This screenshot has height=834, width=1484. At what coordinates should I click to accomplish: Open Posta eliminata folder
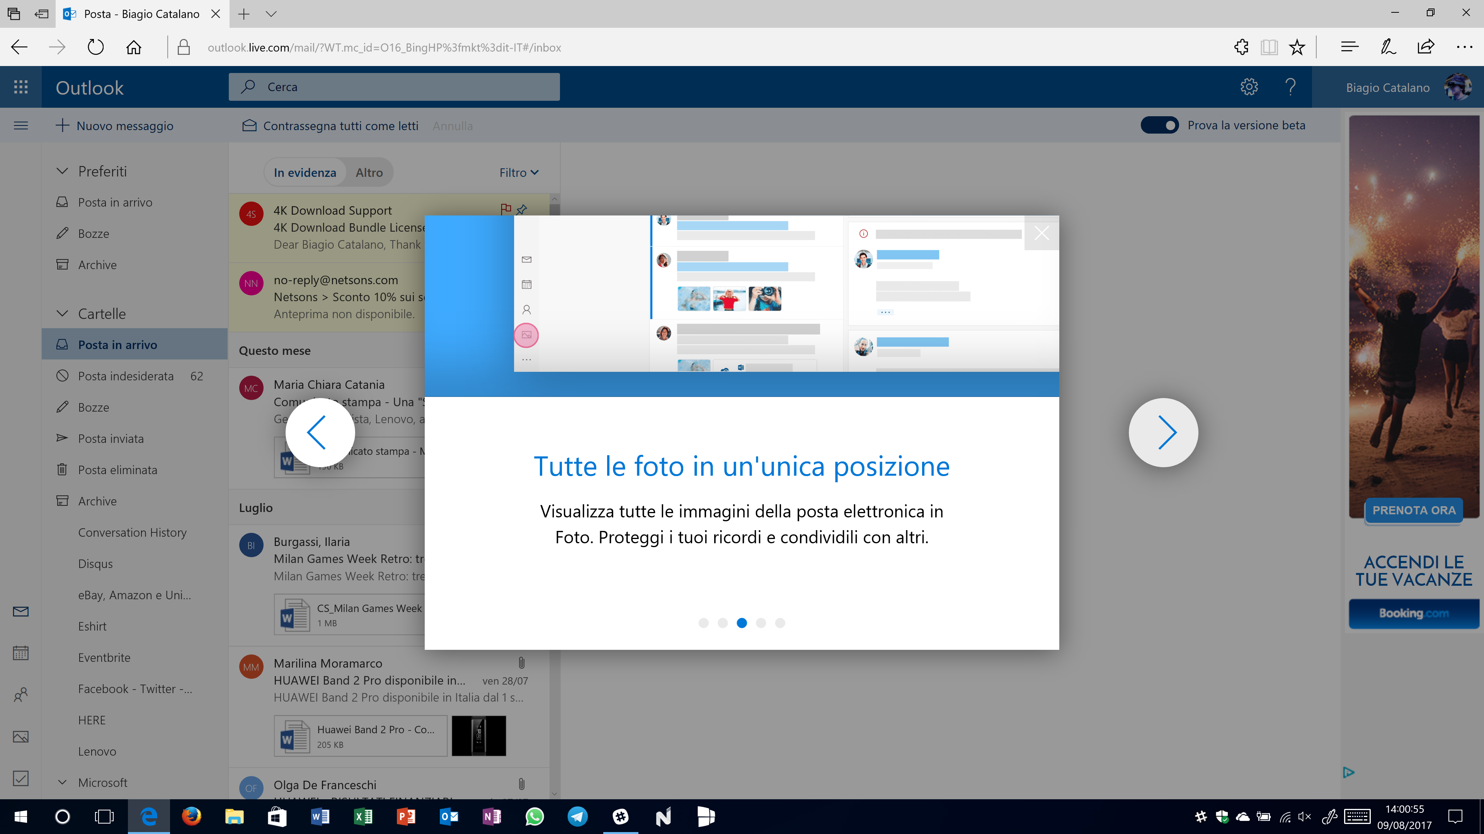(x=135, y=470)
